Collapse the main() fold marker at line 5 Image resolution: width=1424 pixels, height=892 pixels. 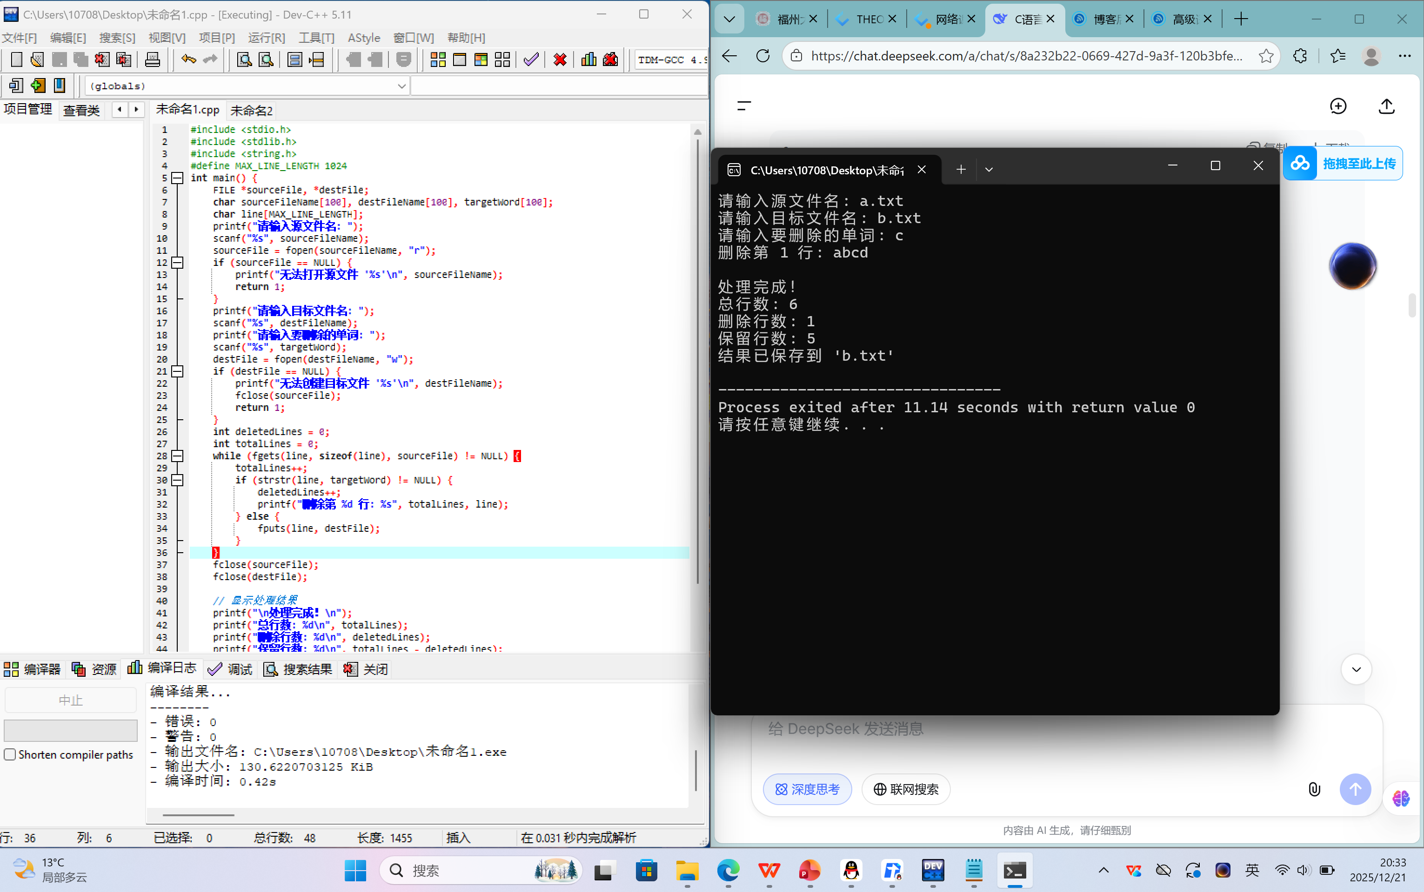point(177,178)
